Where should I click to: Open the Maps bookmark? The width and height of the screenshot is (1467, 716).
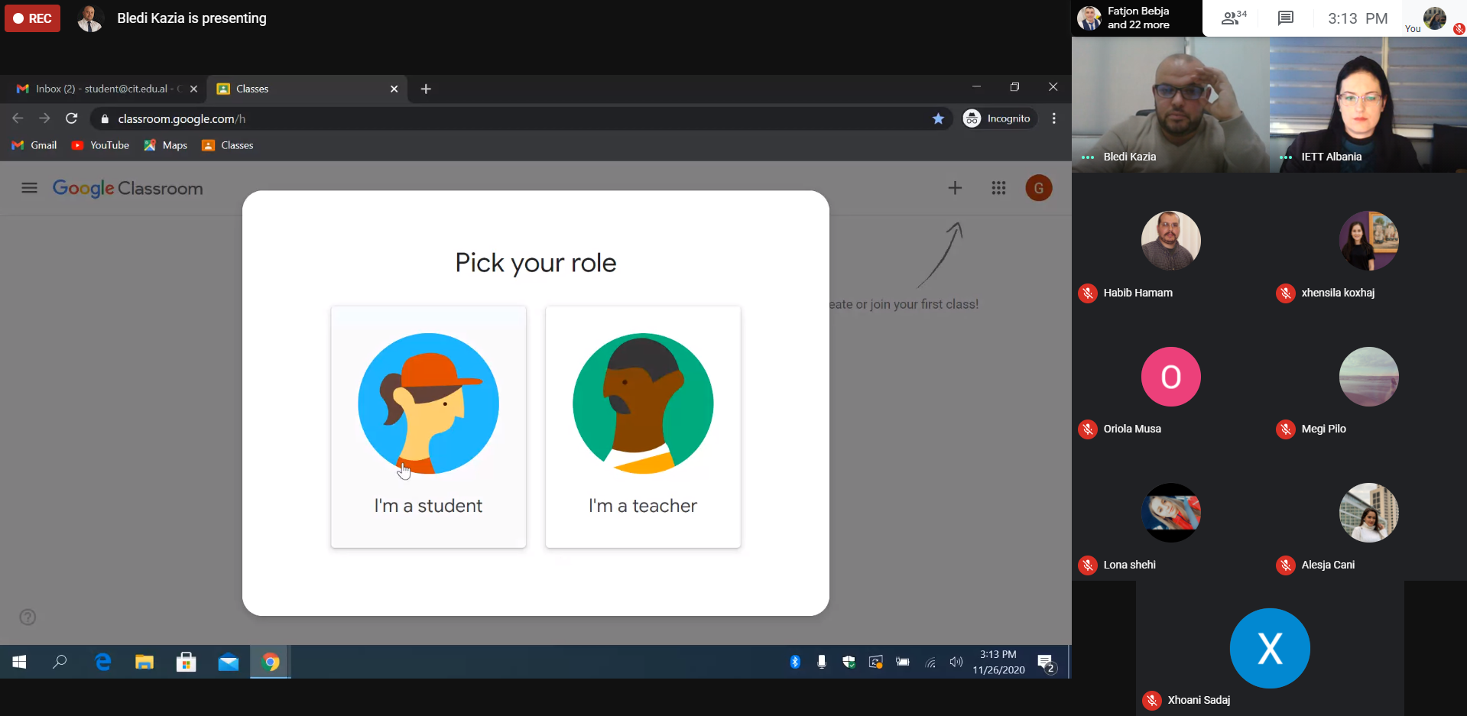[x=166, y=145]
